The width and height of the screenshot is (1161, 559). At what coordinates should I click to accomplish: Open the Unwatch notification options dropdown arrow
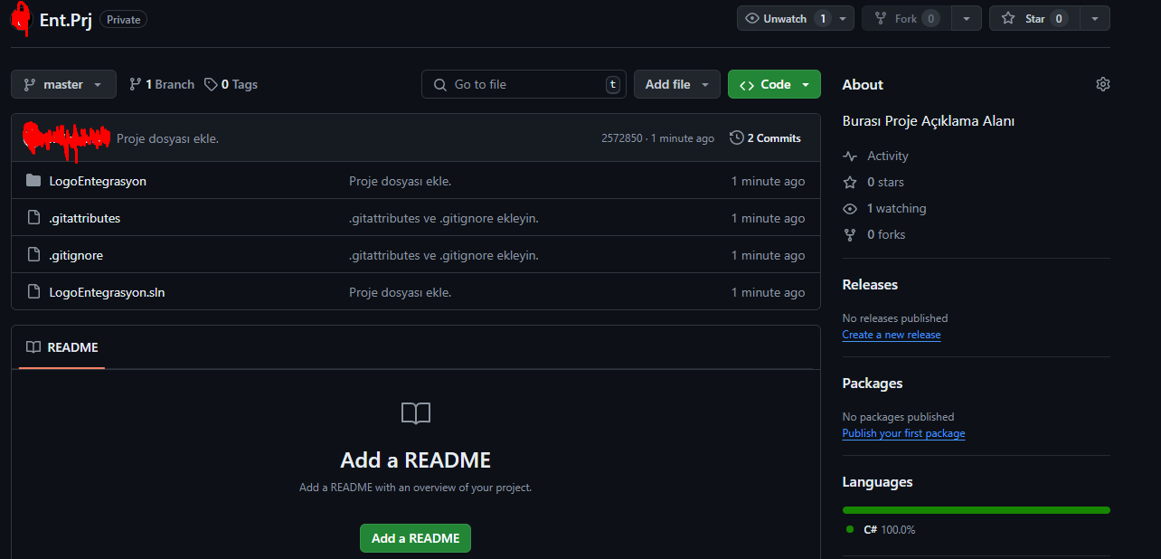click(x=843, y=18)
